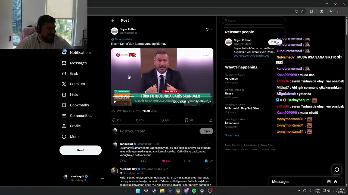Image resolution: width=348 pixels, height=195 pixels.
Task: Click the reply icon with 502 count
Action: click(x=116, y=120)
